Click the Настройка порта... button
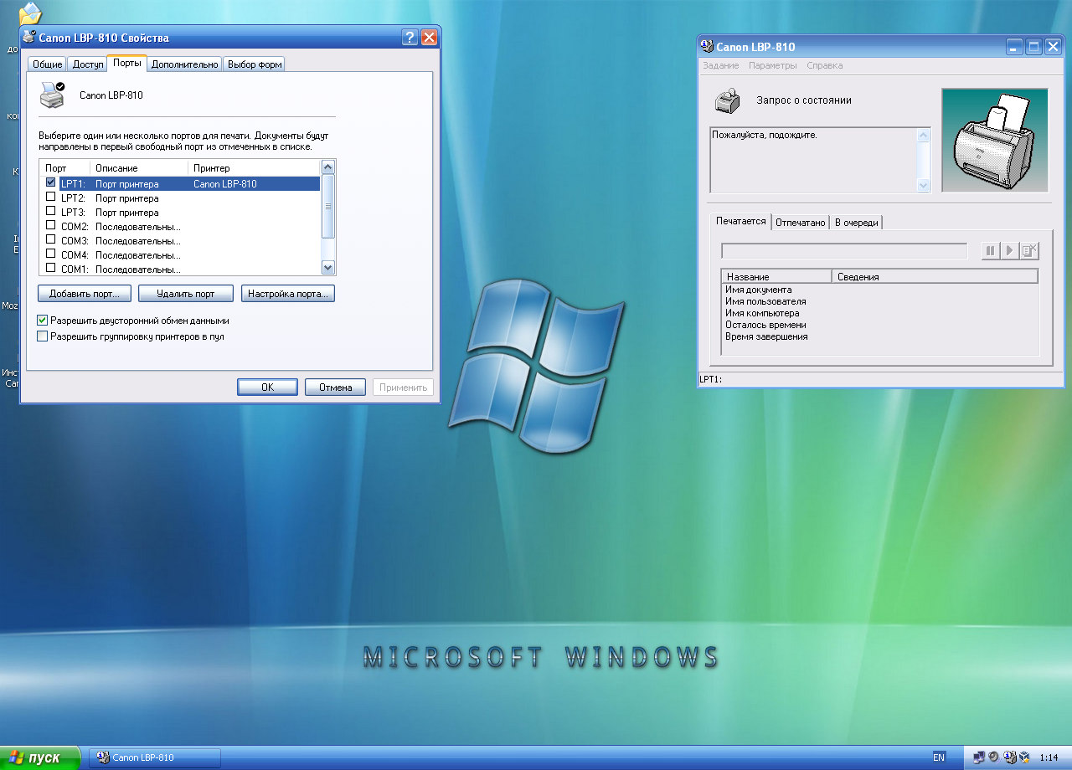The width and height of the screenshot is (1072, 770). [288, 294]
